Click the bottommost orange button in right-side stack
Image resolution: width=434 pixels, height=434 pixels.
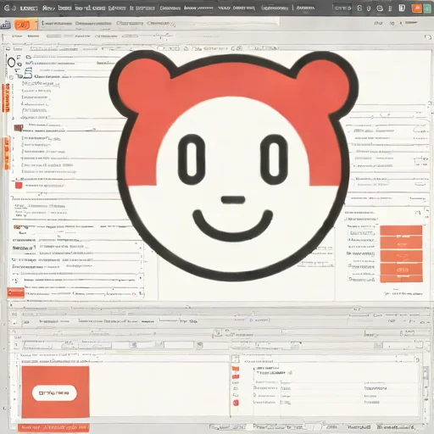tap(401, 279)
